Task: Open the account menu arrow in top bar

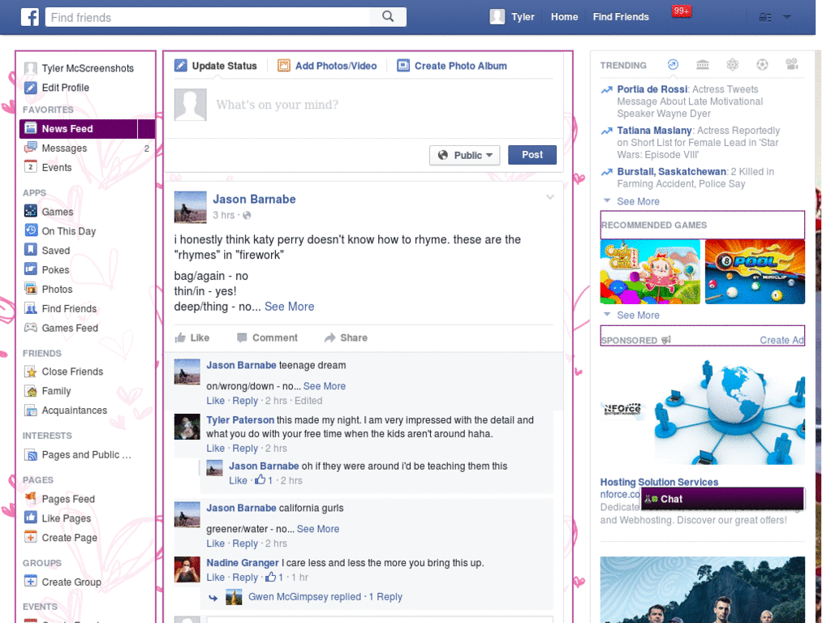Action: pyautogui.click(x=787, y=18)
